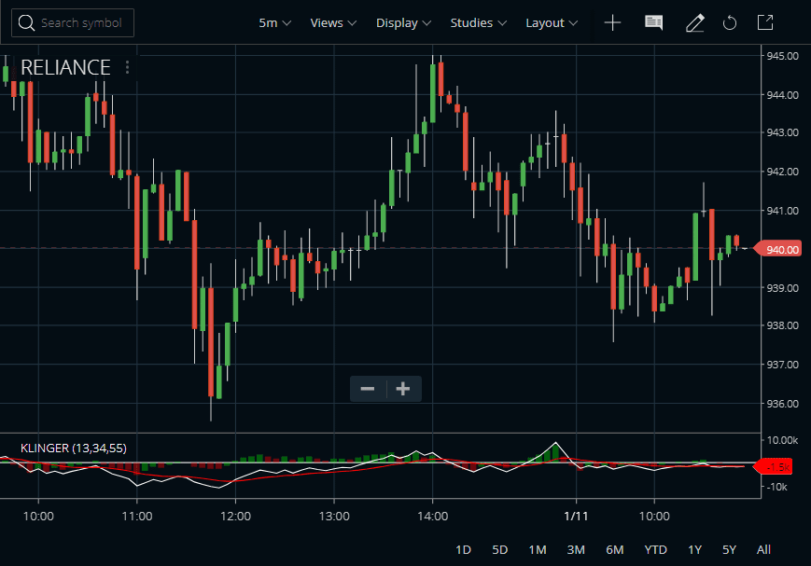This screenshot has width=811, height=566.
Task: Select the RELIANCE symbol label
Action: tap(65, 67)
